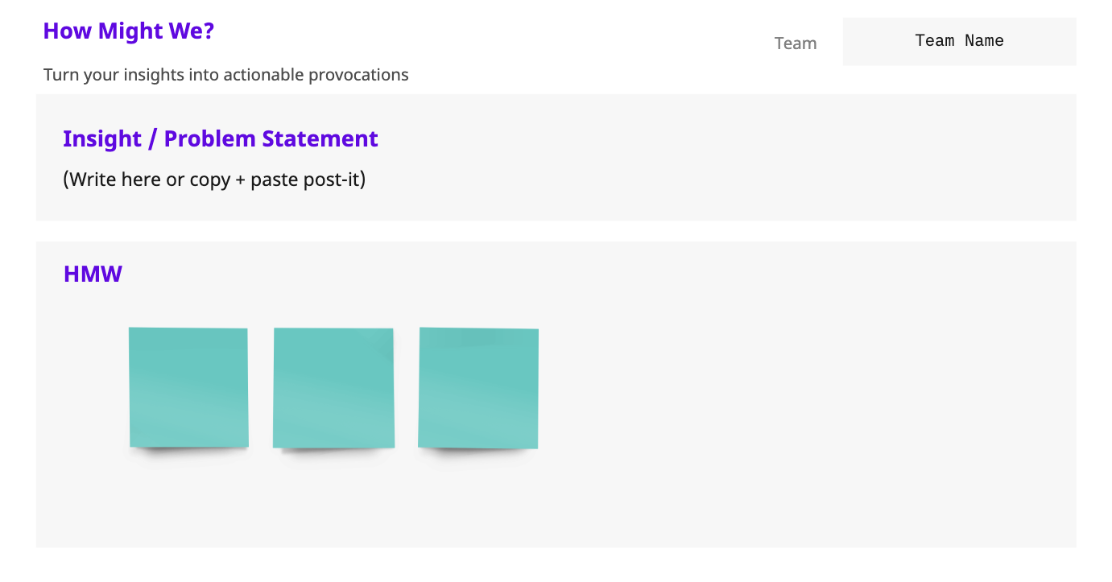The width and height of the screenshot is (1112, 582).
Task: Select the "How Might We?" title
Action: [129, 31]
